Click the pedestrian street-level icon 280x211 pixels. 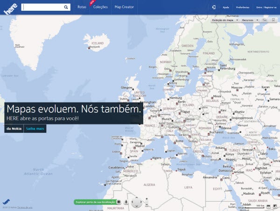(x=126, y=202)
